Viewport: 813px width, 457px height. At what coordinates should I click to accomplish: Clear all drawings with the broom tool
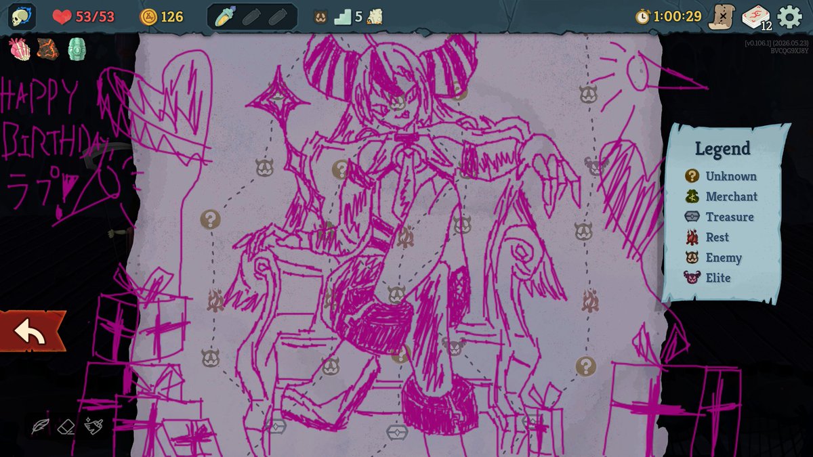[93, 426]
